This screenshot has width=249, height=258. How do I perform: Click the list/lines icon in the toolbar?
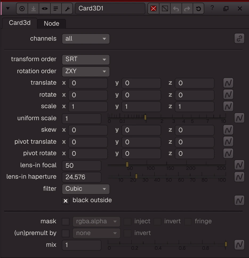pyautogui.click(x=56, y=8)
